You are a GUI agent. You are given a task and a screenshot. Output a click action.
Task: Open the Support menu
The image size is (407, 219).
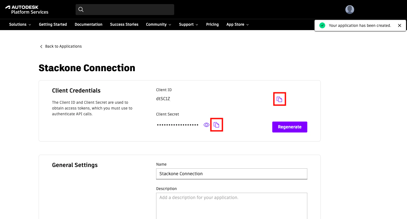(188, 24)
